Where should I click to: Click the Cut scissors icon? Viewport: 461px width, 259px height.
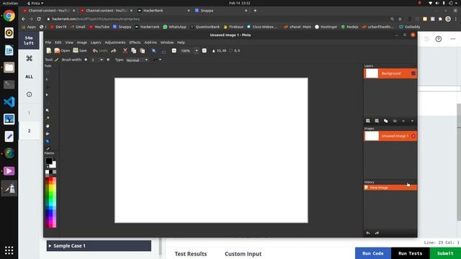125,50
